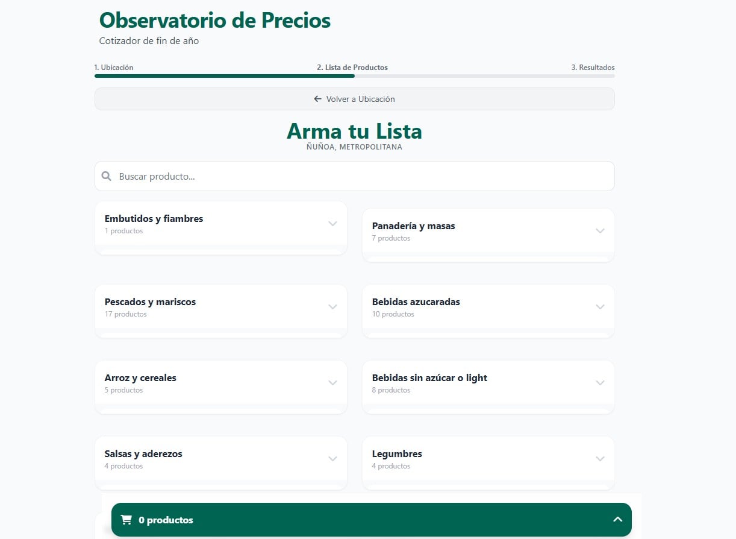Click the Observatorio de Precios title
The height and width of the screenshot is (539, 736).
pos(215,20)
